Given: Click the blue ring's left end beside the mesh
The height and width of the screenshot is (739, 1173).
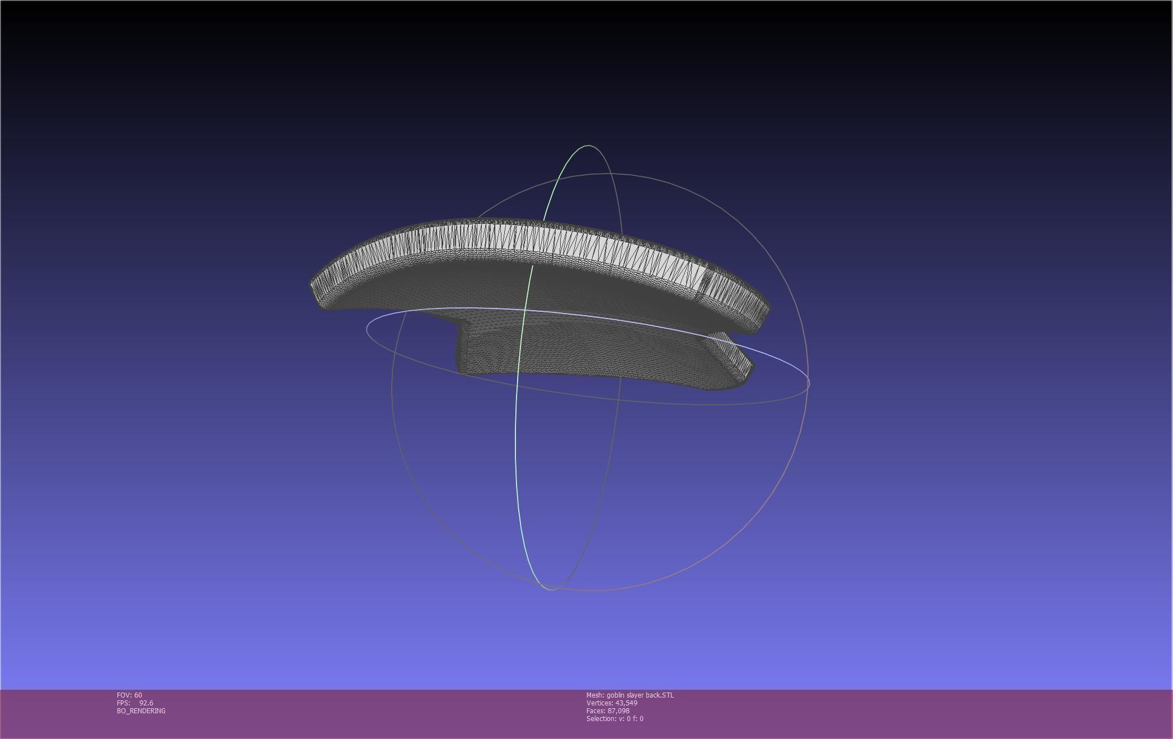Looking at the screenshot, I should [x=368, y=329].
